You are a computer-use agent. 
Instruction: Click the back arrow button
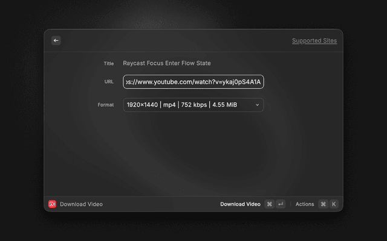point(56,40)
